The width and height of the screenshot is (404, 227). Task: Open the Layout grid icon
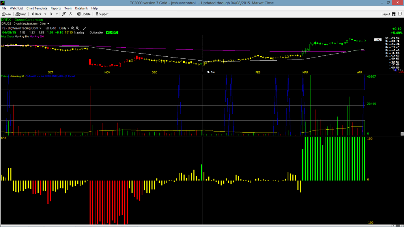point(394,14)
